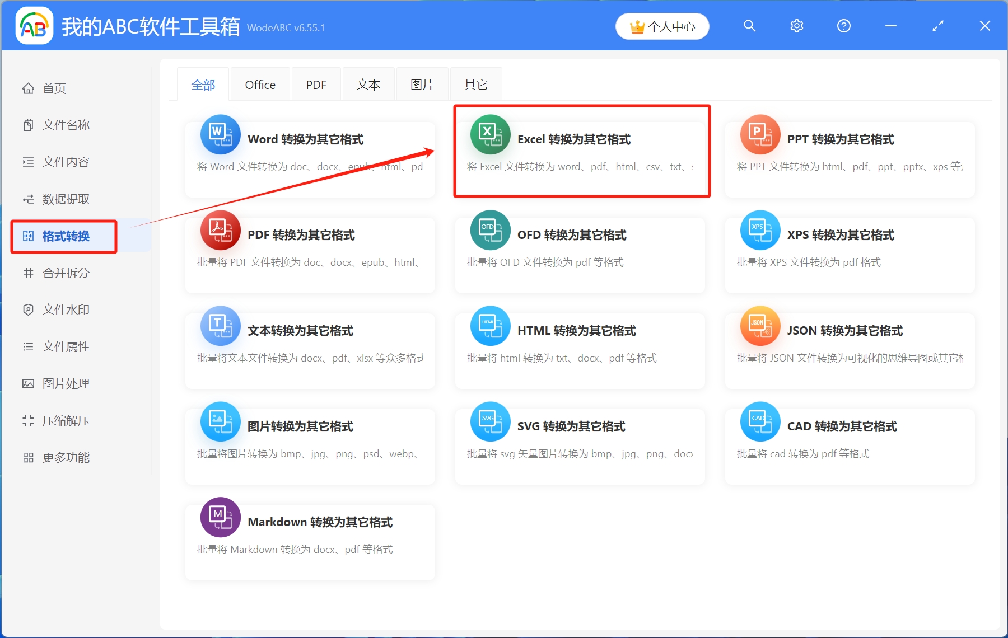Open the Excel 转换为其它格式 tool
The image size is (1008, 638).
(x=581, y=151)
